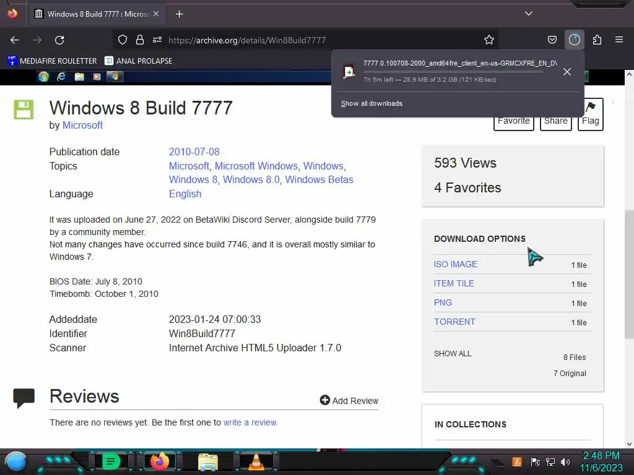Switch to the Windows 8 Build 7777 tab
The image size is (634, 475).
coord(96,14)
